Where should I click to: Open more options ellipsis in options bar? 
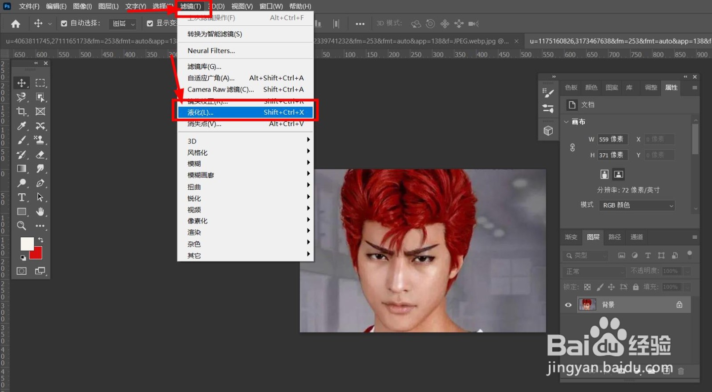tap(360, 24)
